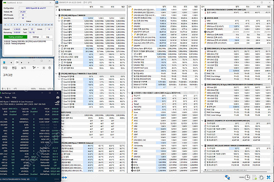
Task: Open ZenTimings Help menu
Action: 14,97
